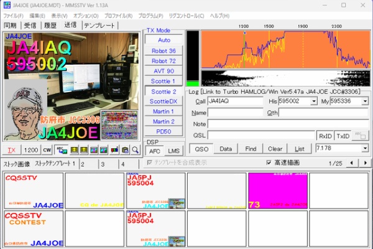This screenshot has width=373, height=249.
Task: Select the magenta 73 template thumbnail
Action: [x=278, y=191]
